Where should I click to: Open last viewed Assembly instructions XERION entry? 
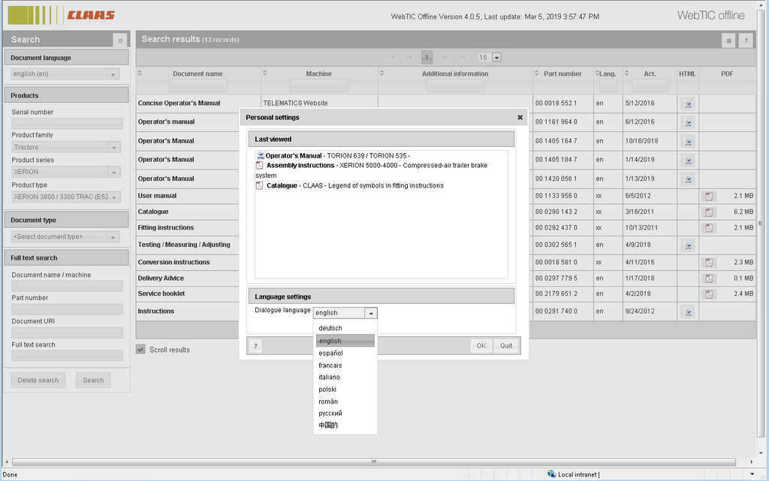coord(371,170)
